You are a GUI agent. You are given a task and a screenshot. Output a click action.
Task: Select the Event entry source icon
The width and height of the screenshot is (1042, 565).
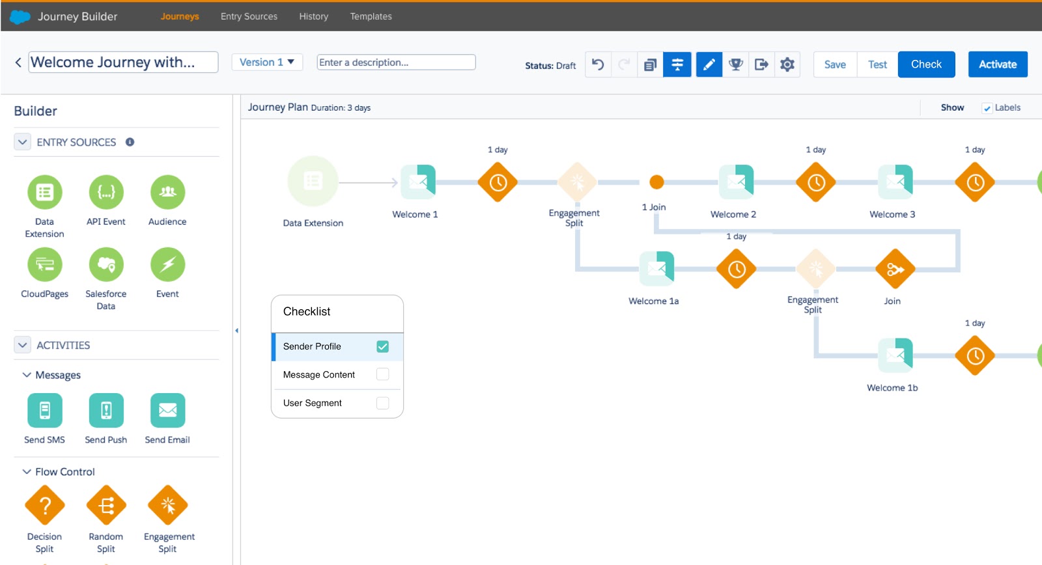coord(167,264)
